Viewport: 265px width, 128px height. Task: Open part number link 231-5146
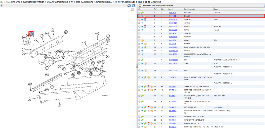172,123
